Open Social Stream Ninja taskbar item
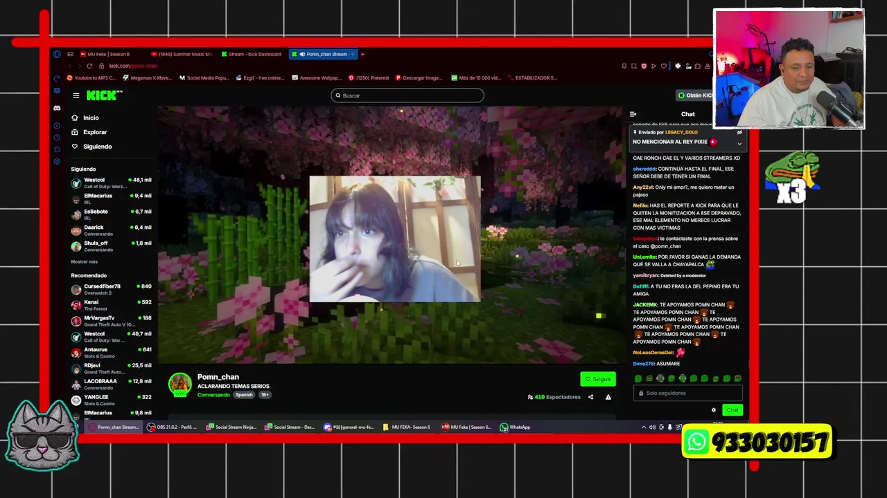This screenshot has height=498, width=887. coord(231,427)
